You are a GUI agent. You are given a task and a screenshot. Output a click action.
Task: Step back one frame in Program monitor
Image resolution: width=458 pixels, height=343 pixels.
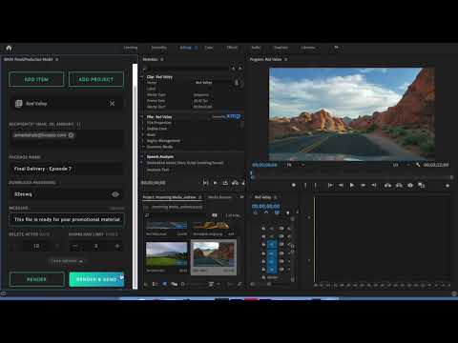[x=341, y=185]
